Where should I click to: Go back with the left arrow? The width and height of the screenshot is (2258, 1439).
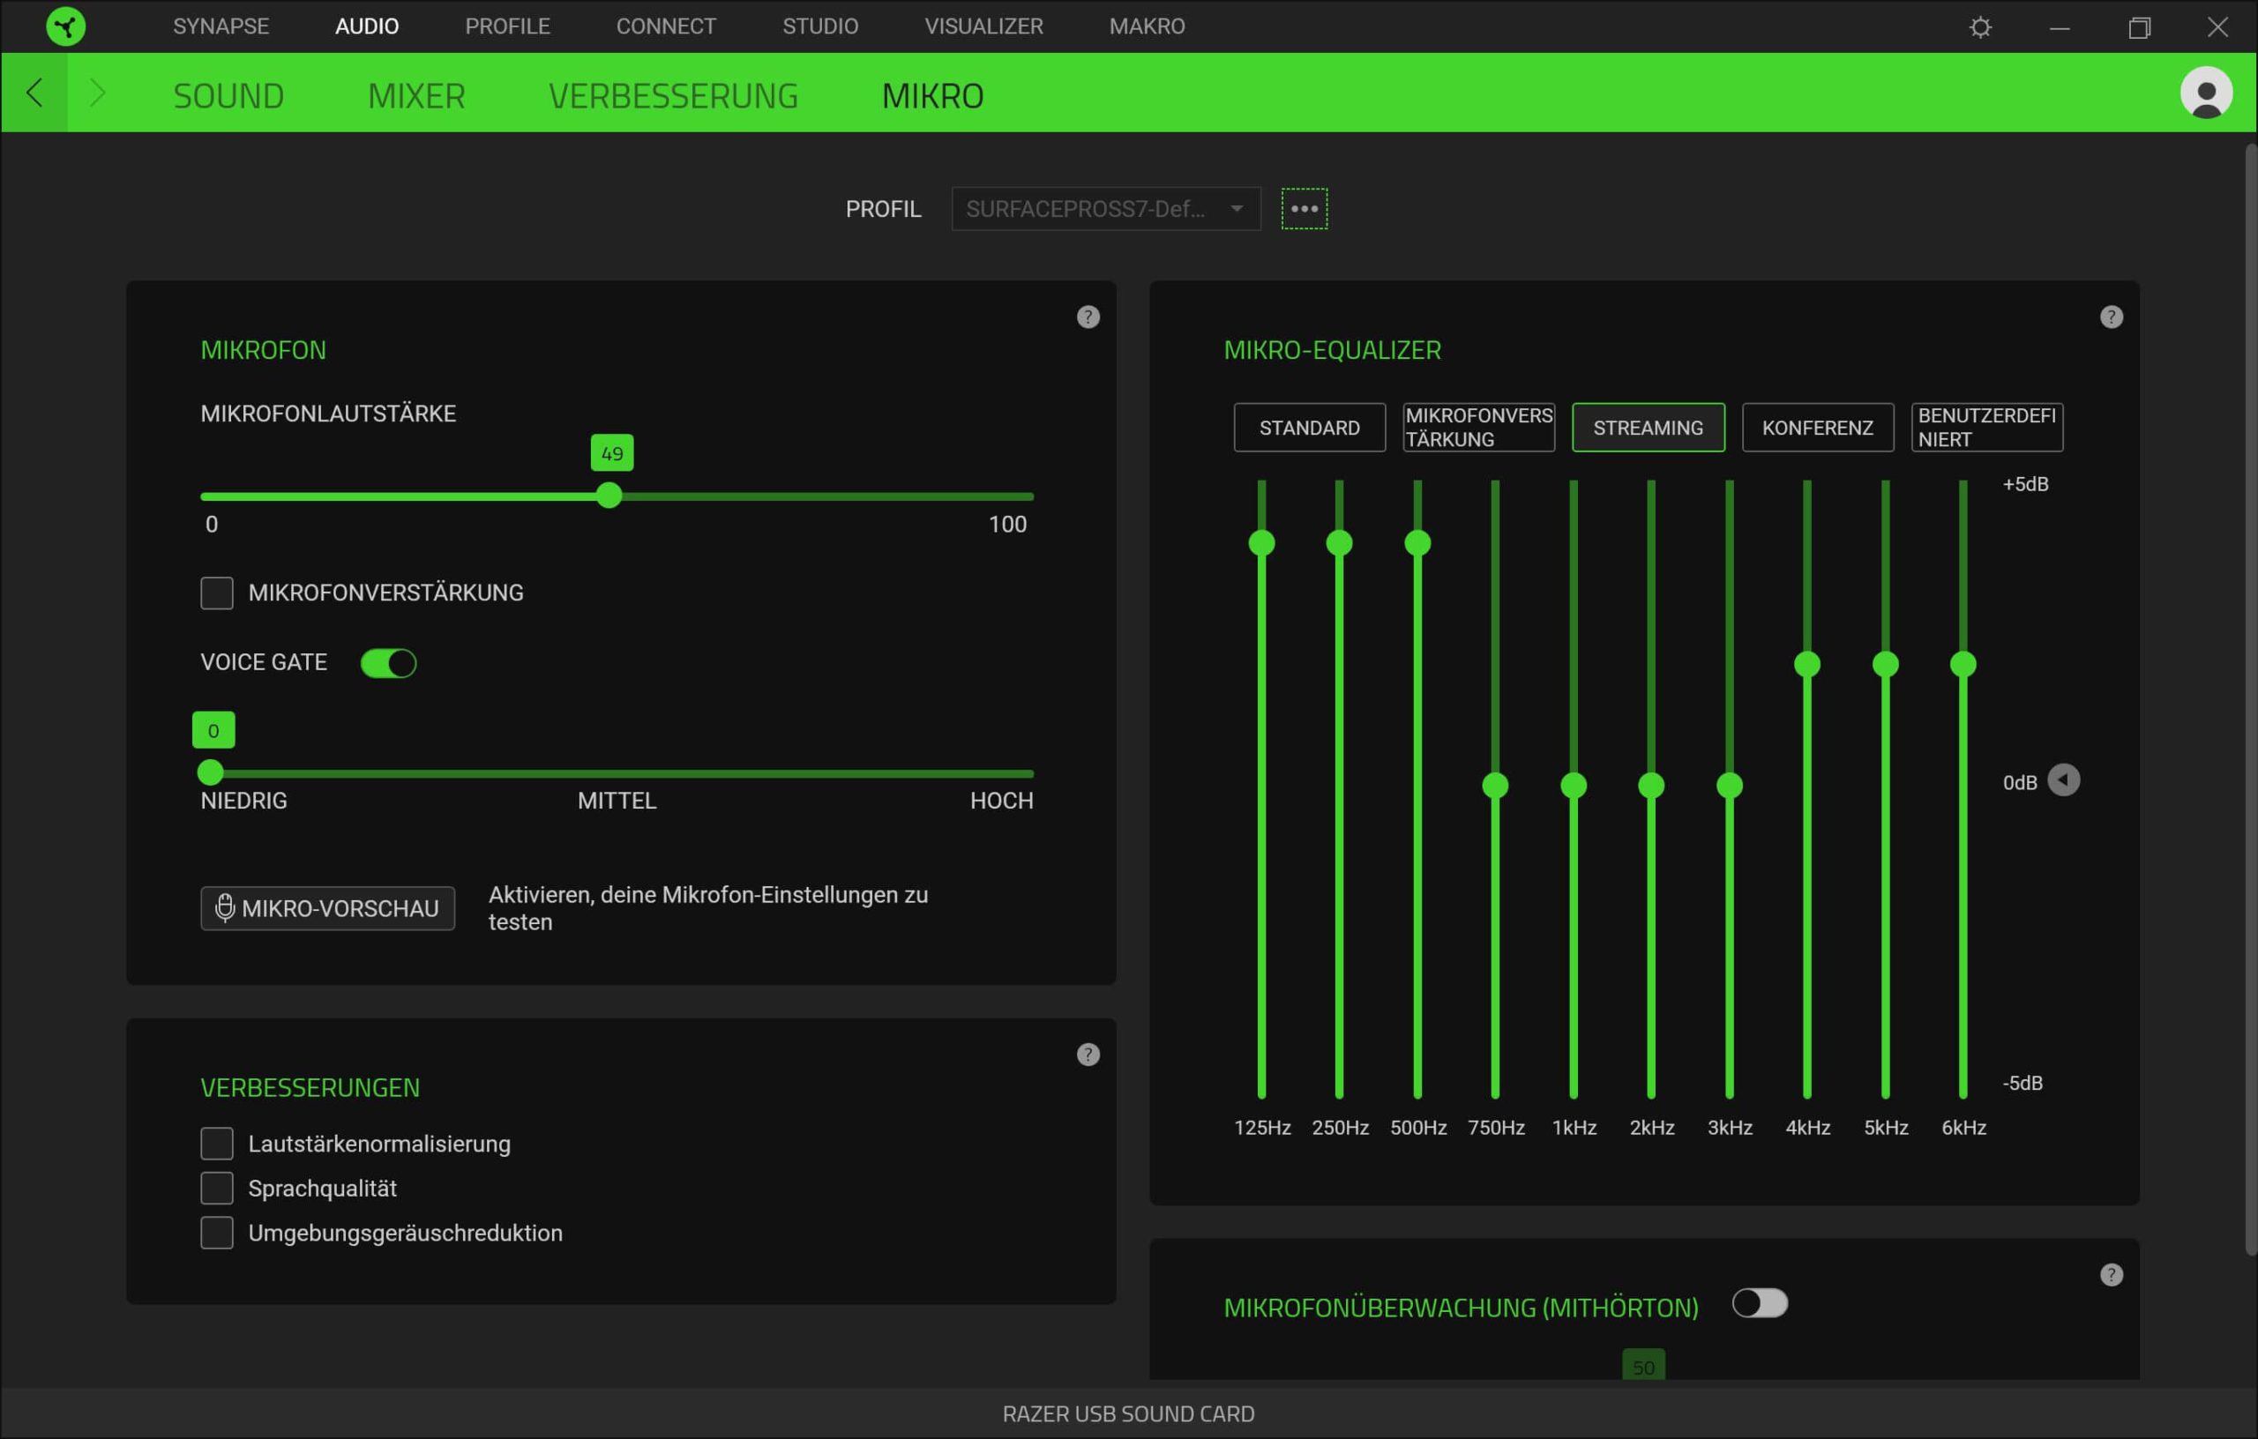[34, 93]
